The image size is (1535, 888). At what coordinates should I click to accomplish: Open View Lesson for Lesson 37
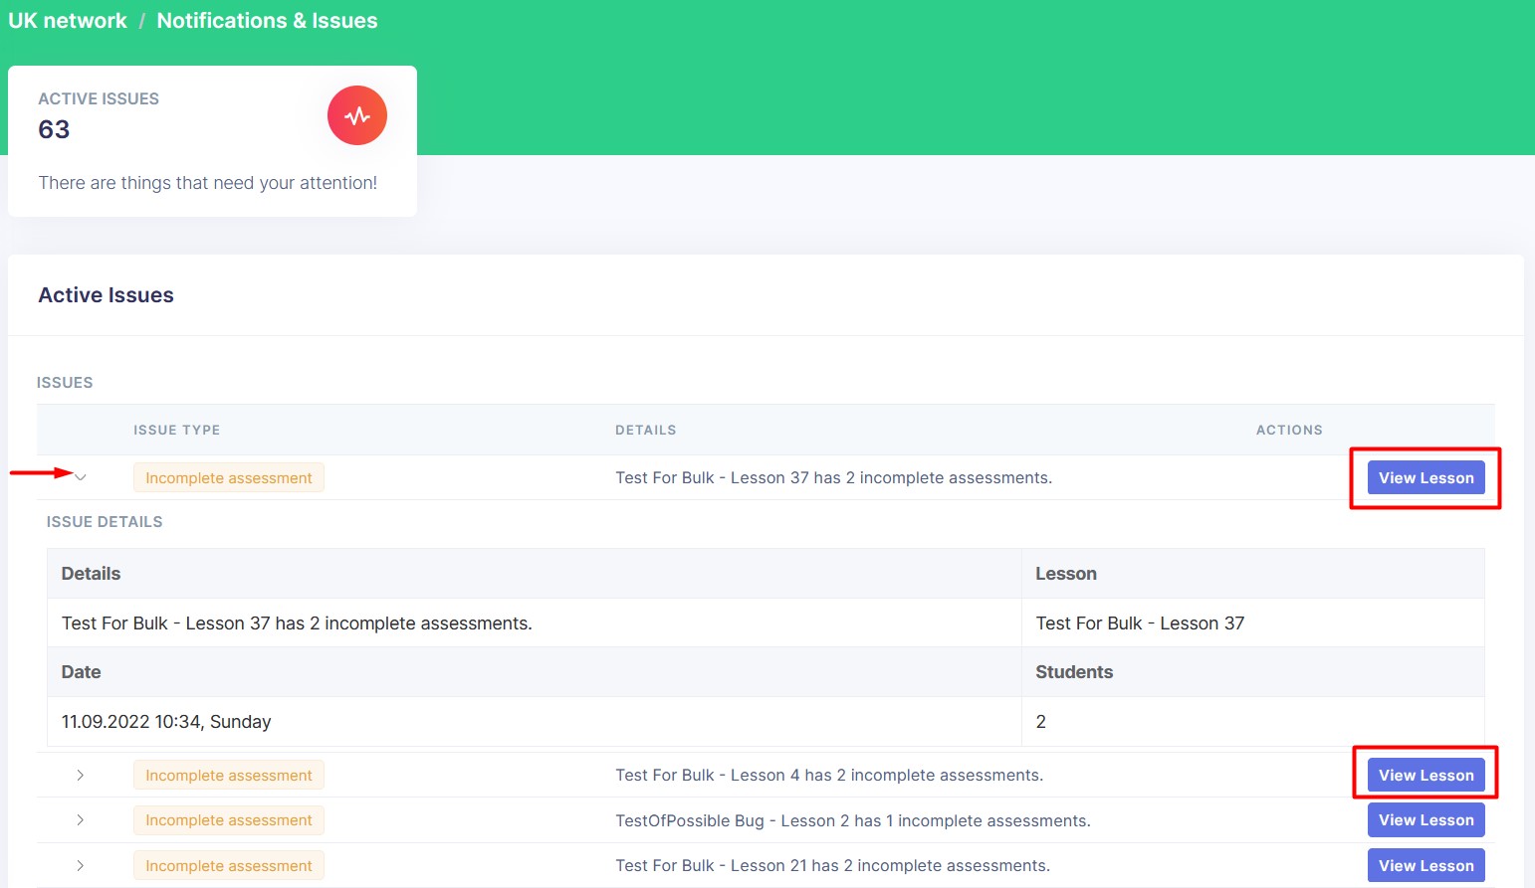tap(1425, 478)
